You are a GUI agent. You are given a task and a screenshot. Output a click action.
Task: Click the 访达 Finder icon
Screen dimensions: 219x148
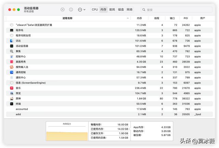[12, 41]
